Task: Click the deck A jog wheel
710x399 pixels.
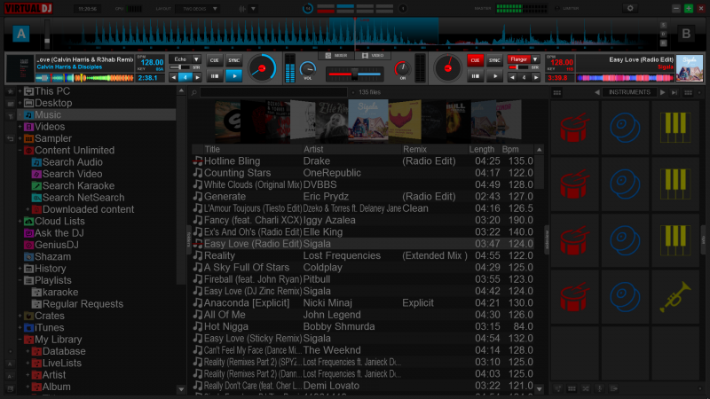Action: pyautogui.click(x=262, y=68)
